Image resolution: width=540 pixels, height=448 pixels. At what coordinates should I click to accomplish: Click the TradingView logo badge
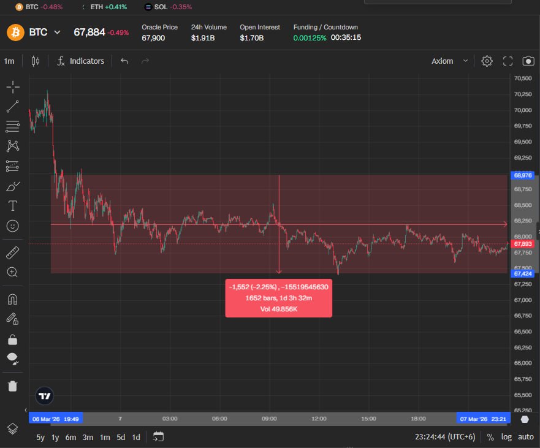(x=44, y=396)
